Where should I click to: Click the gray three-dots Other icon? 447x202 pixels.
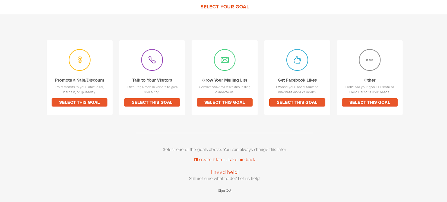pyautogui.click(x=370, y=60)
